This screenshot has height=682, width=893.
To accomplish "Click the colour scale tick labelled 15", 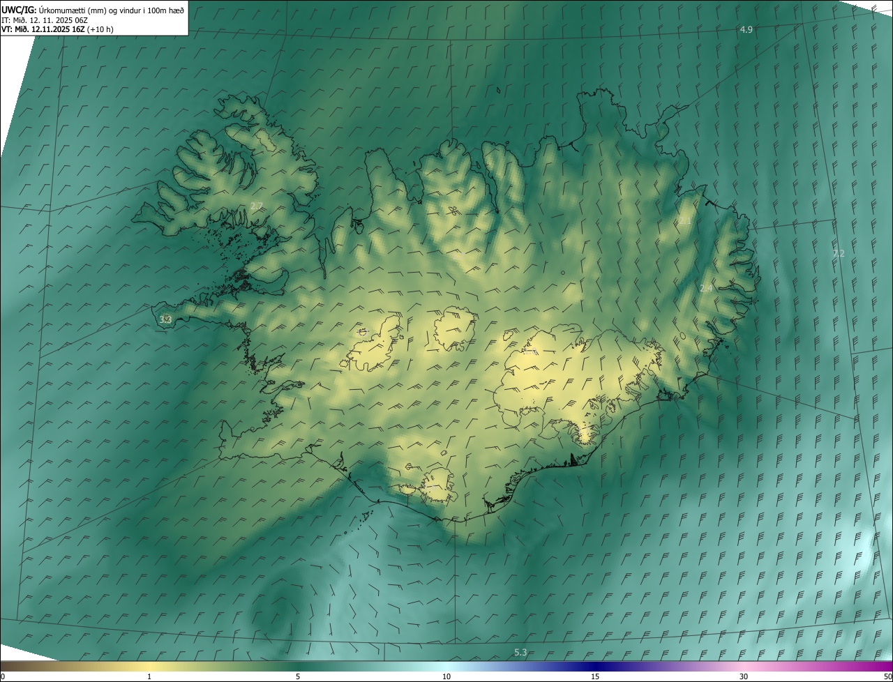I will click(x=595, y=676).
